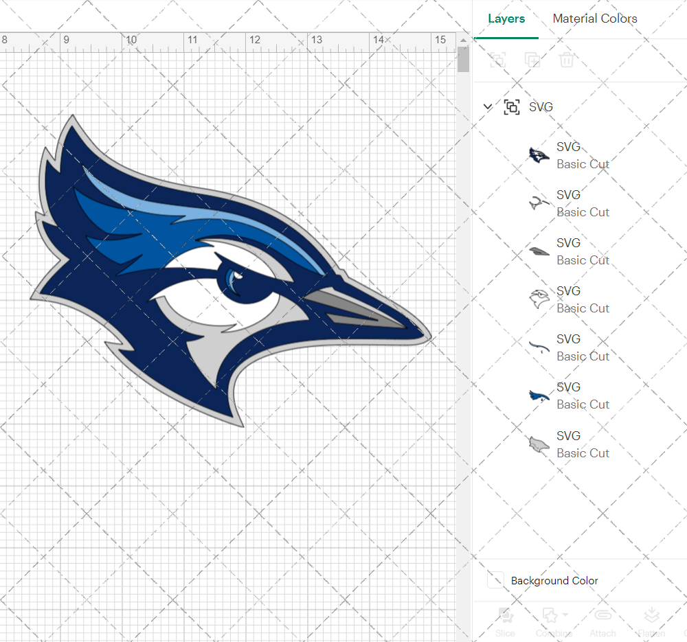The width and height of the screenshot is (687, 642).
Task: Select the thin dark line layer thumbnail
Action: (539, 347)
